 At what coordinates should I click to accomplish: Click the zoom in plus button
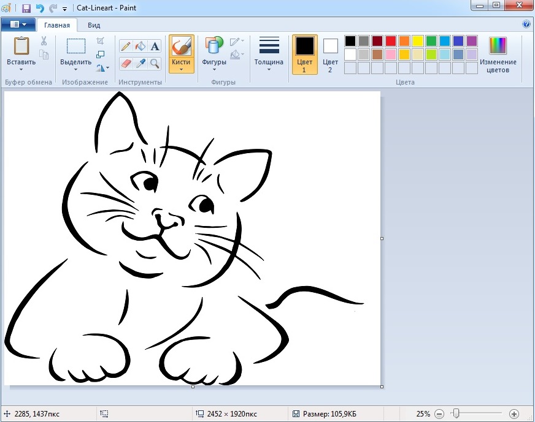pyautogui.click(x=514, y=414)
